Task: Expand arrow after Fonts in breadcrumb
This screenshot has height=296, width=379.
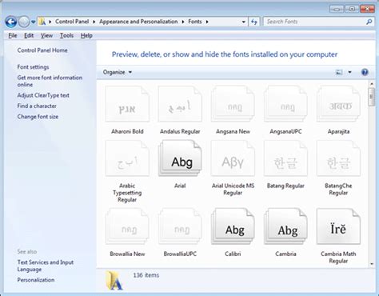Action: click(x=207, y=22)
